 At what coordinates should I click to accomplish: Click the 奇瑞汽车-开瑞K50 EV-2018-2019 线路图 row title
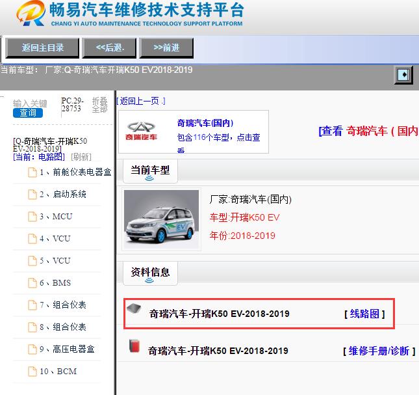click(219, 314)
